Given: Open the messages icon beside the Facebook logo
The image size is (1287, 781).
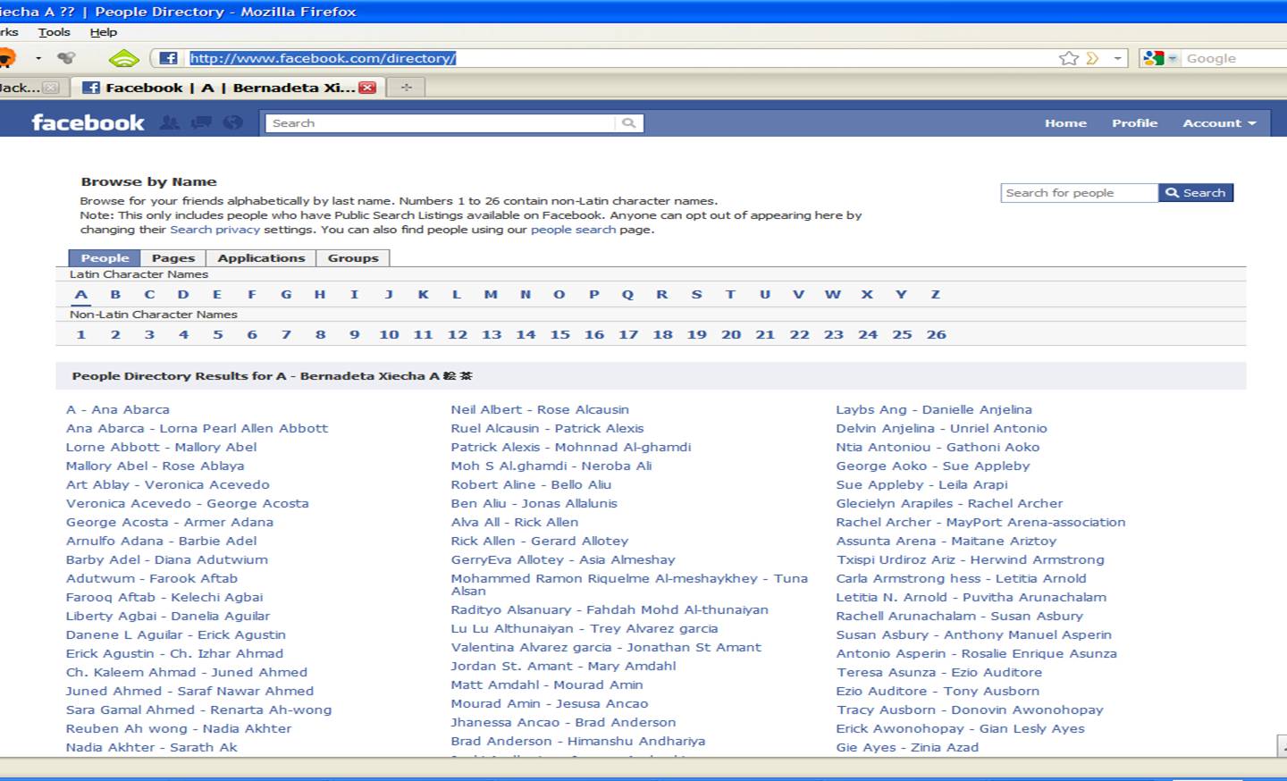Looking at the screenshot, I should tap(201, 122).
